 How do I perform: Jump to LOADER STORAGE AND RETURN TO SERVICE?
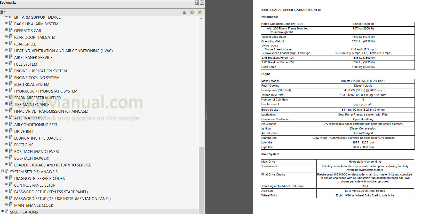tap(52, 165)
